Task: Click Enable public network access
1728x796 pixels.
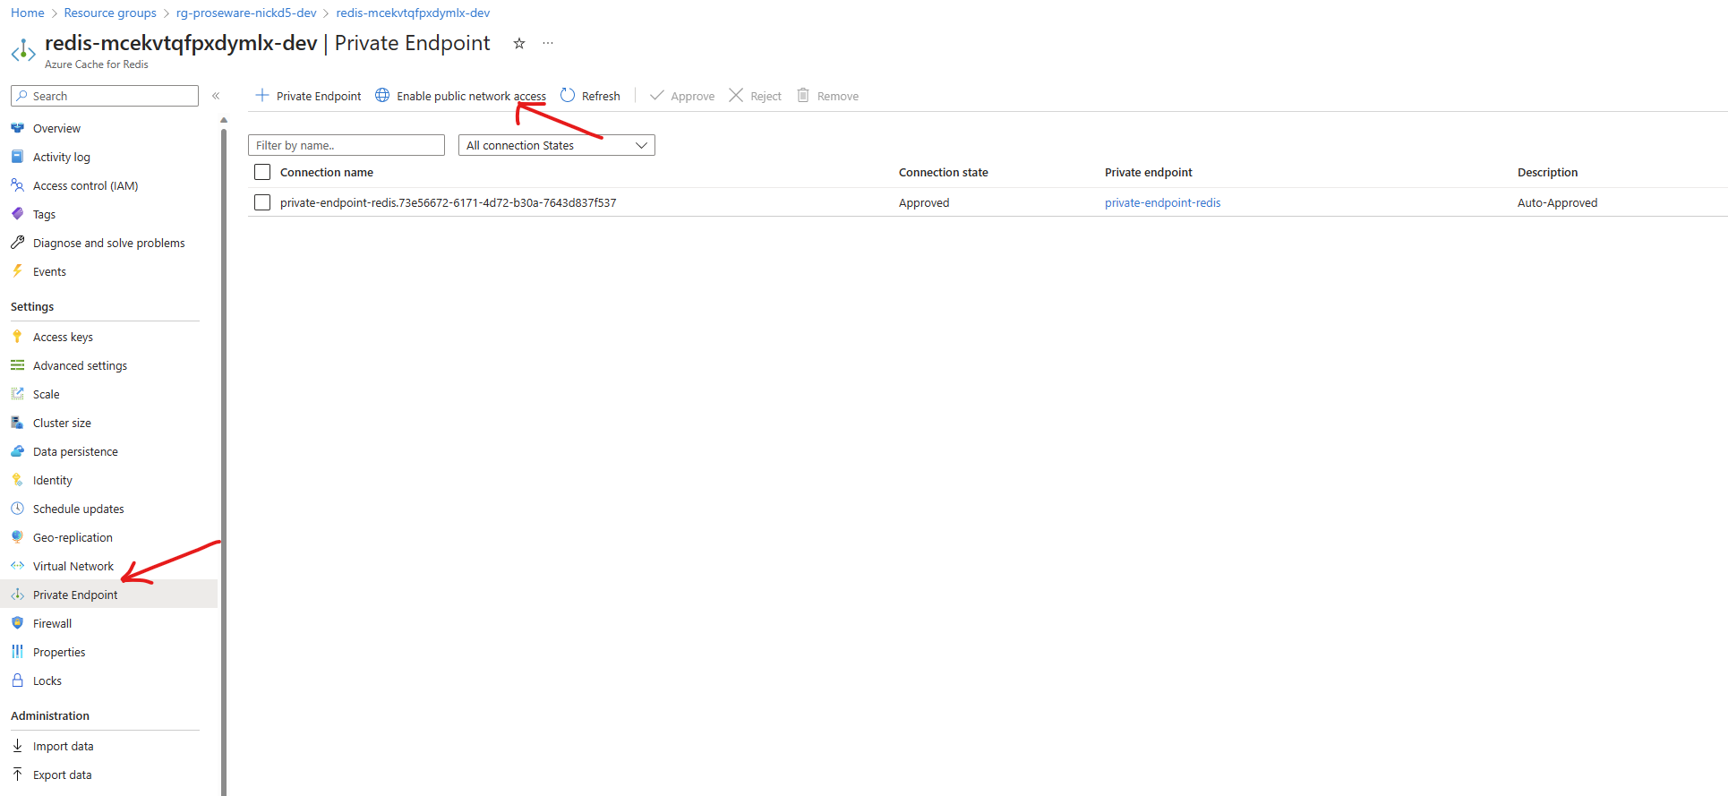Action: 460,96
